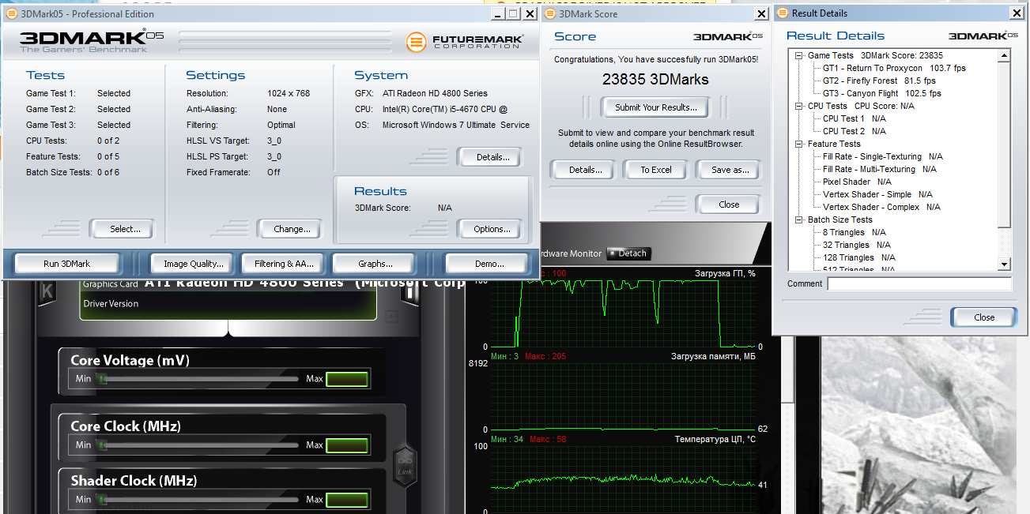Click Run 3DMark button
The image size is (1030, 514).
67,264
